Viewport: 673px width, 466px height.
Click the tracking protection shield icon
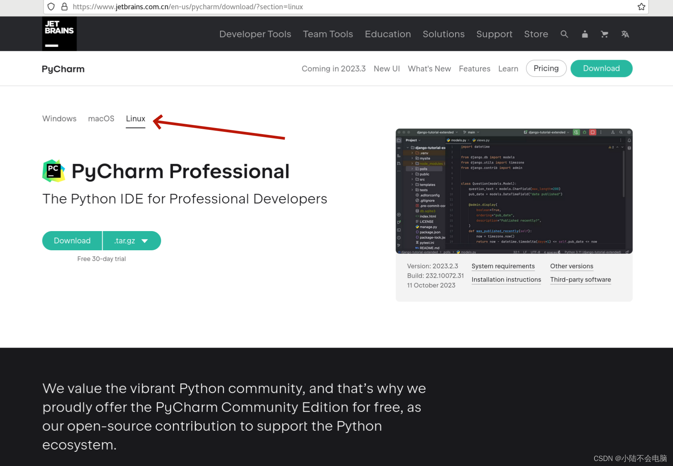pos(51,7)
